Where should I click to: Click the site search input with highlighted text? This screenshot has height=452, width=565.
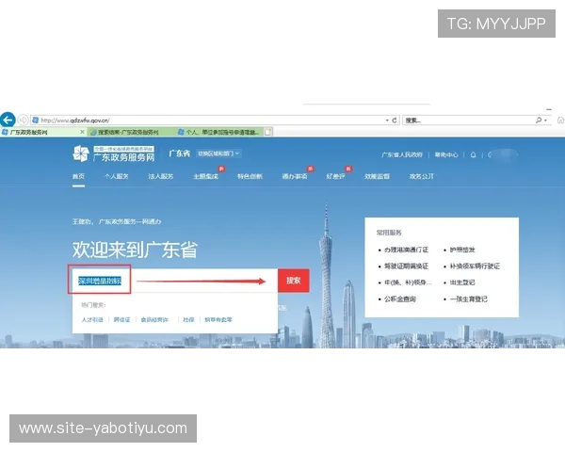click(x=175, y=281)
